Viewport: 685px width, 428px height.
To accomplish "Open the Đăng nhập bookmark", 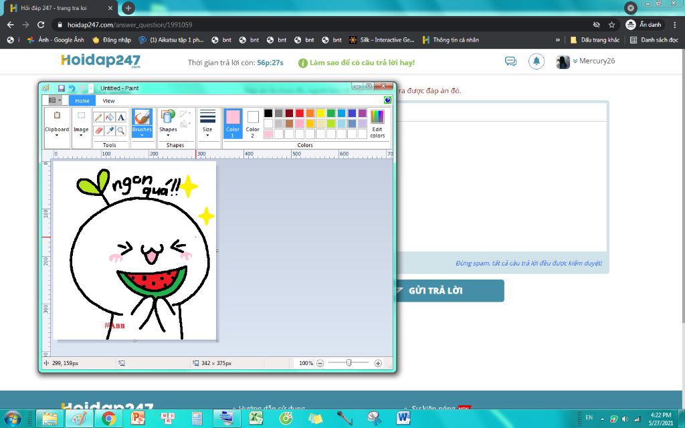I will click(x=112, y=39).
